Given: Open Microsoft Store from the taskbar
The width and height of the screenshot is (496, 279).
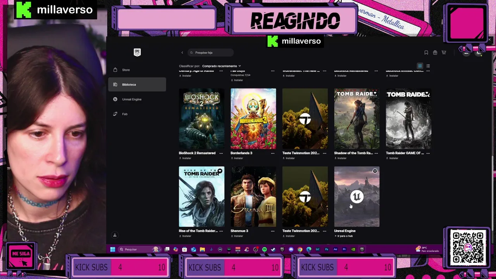Looking at the screenshot, I should (184, 249).
